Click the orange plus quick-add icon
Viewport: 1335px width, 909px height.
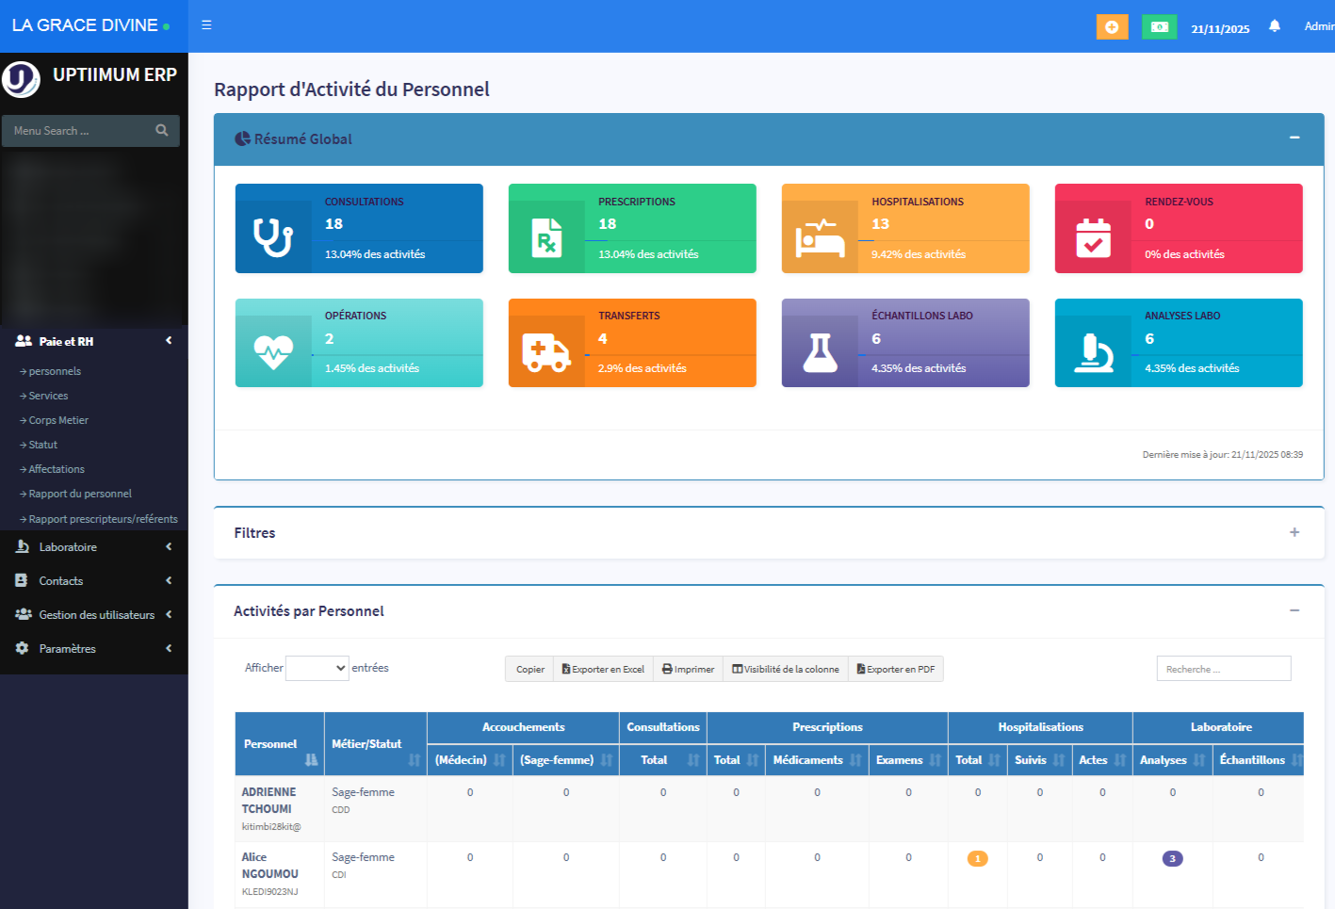(x=1112, y=26)
